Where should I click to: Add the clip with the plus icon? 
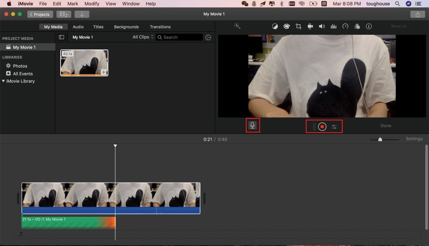tap(104, 72)
